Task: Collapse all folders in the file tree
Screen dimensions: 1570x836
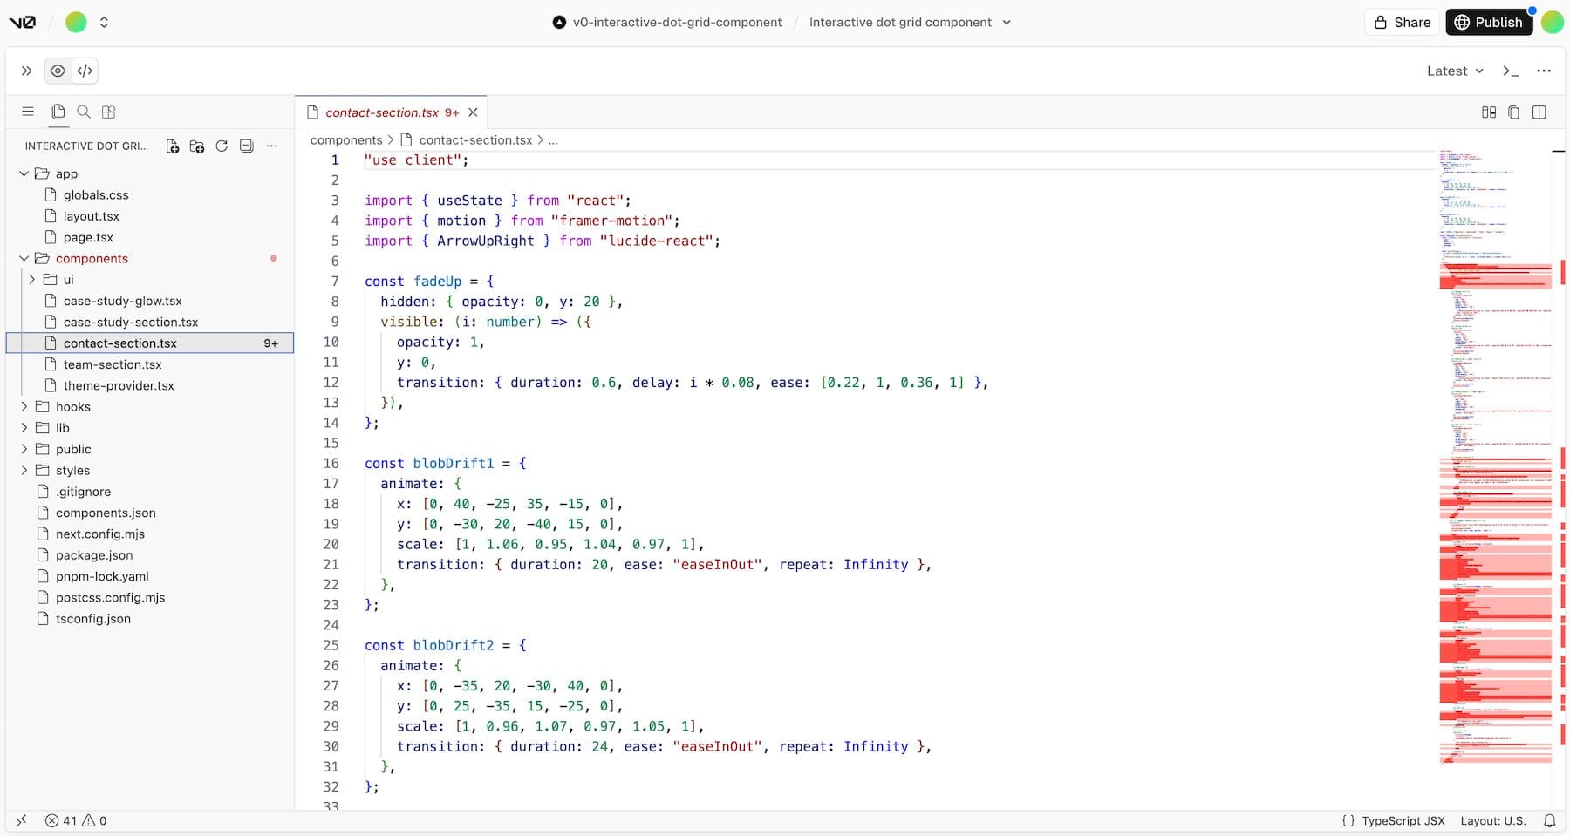Action: (x=247, y=146)
